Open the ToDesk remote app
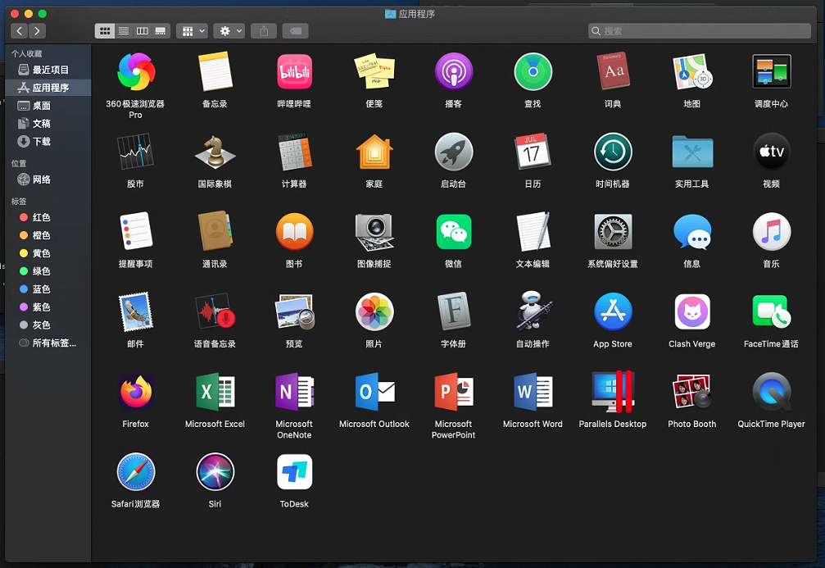 click(x=294, y=472)
